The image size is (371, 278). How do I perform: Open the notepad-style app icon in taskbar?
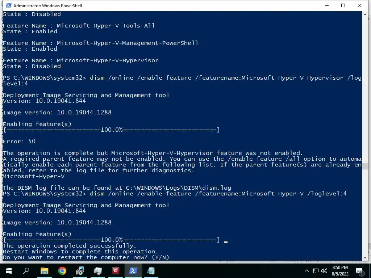pos(151,271)
